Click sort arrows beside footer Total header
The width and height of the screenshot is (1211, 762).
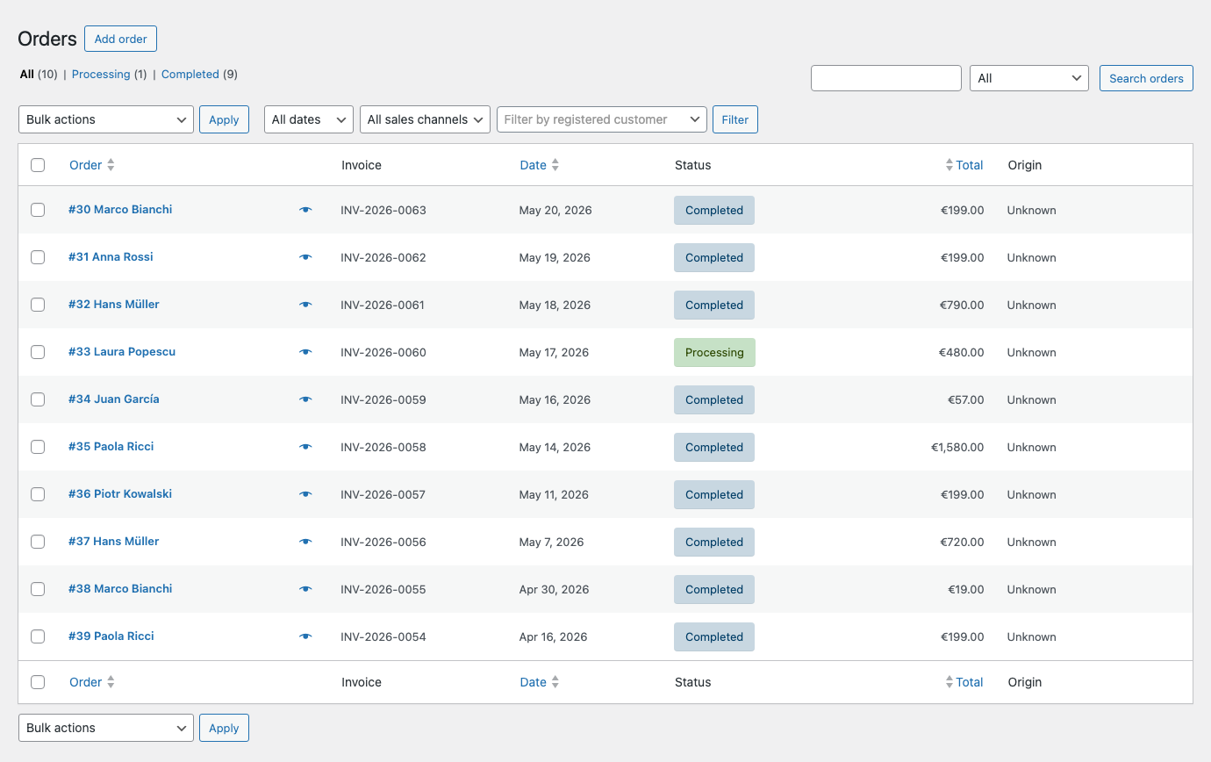pos(949,682)
